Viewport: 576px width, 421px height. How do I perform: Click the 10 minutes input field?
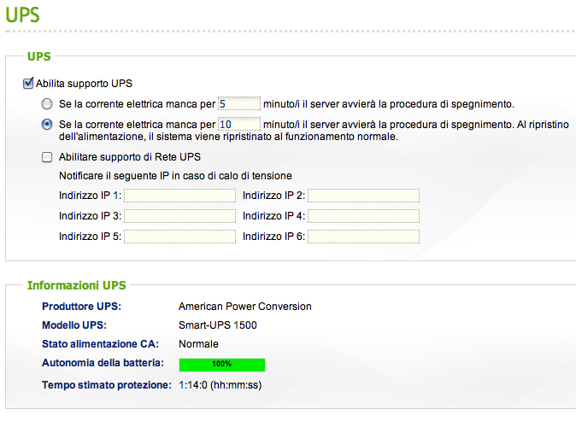tap(238, 124)
